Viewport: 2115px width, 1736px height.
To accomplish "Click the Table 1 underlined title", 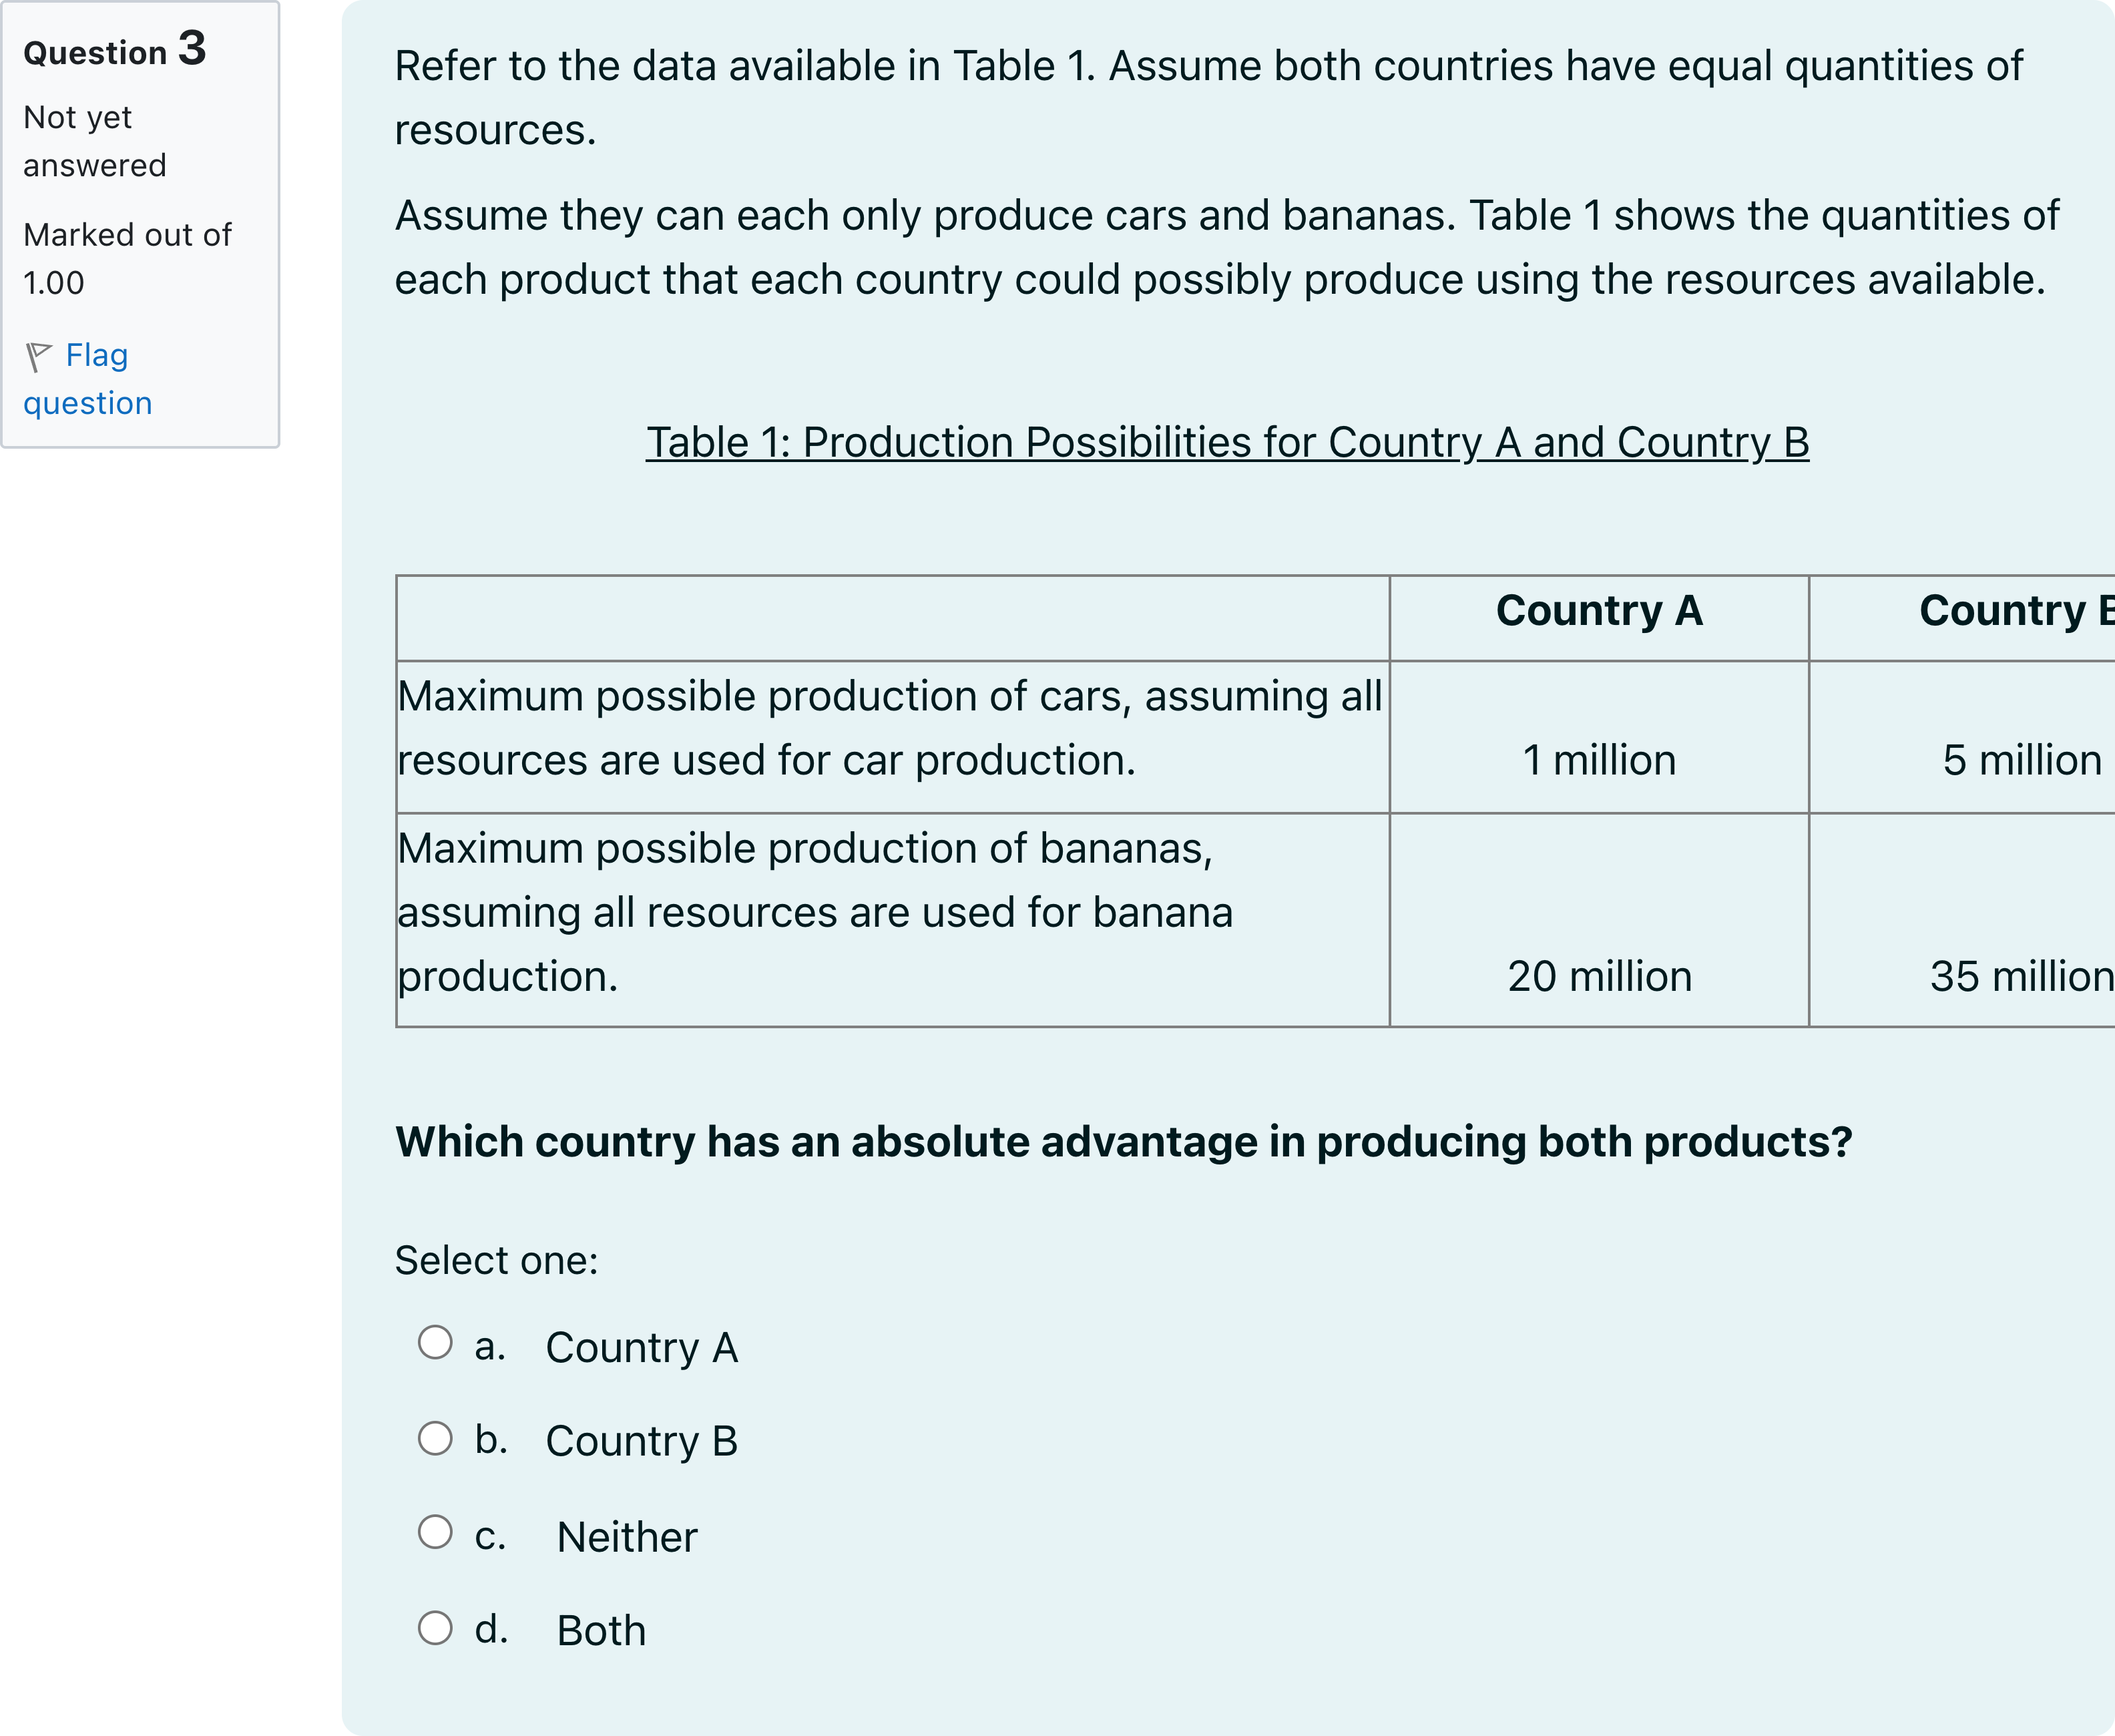I will pyautogui.click(x=1227, y=442).
